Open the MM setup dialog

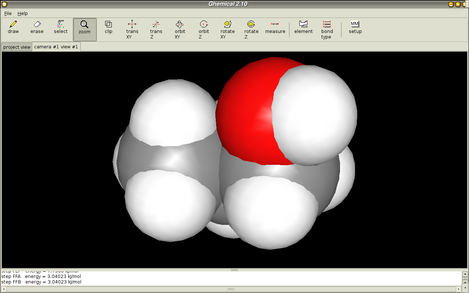[x=355, y=28]
